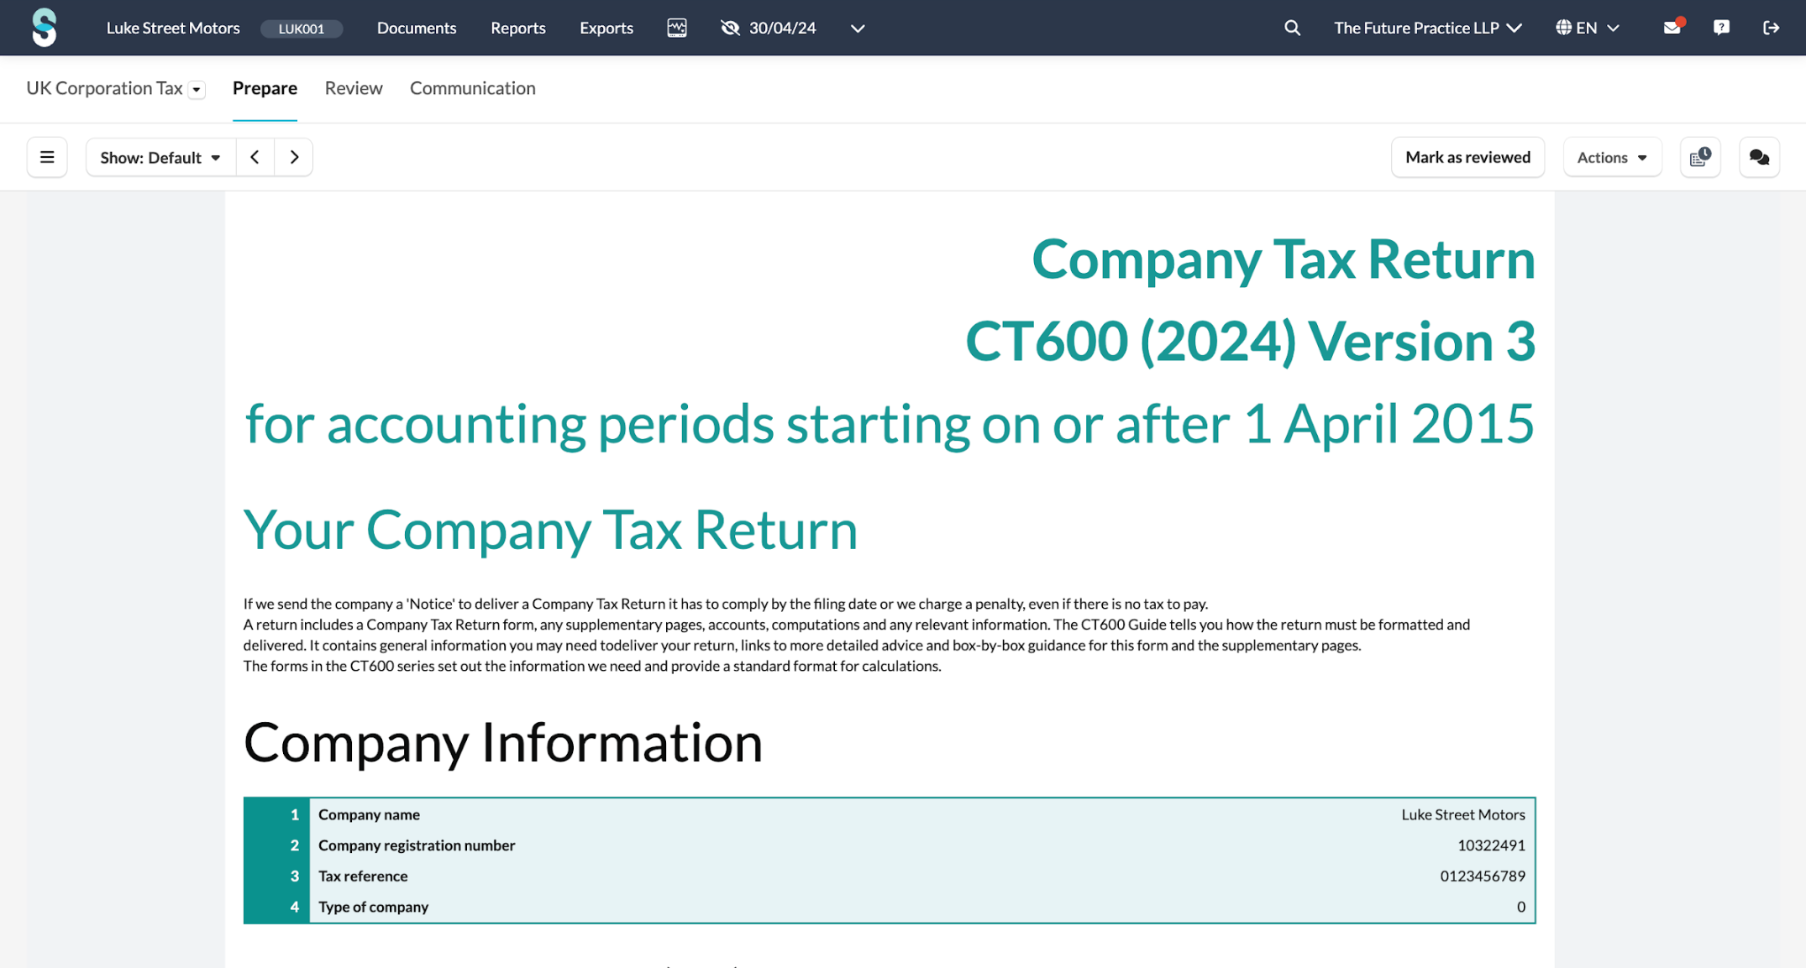Click the Mark as reviewed button
The image size is (1806, 968).
(x=1467, y=156)
